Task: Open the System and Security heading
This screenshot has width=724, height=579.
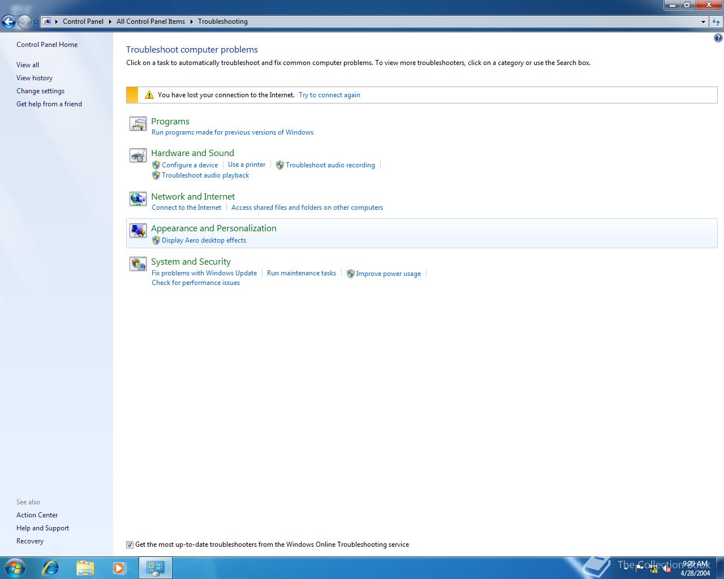Action: pyautogui.click(x=191, y=261)
